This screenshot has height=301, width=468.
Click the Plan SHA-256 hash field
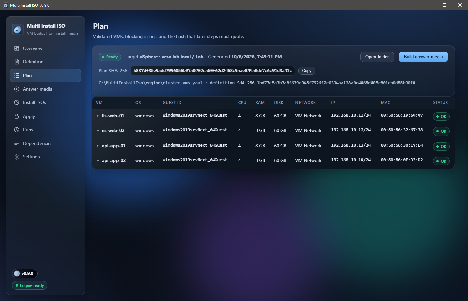pyautogui.click(x=213, y=71)
